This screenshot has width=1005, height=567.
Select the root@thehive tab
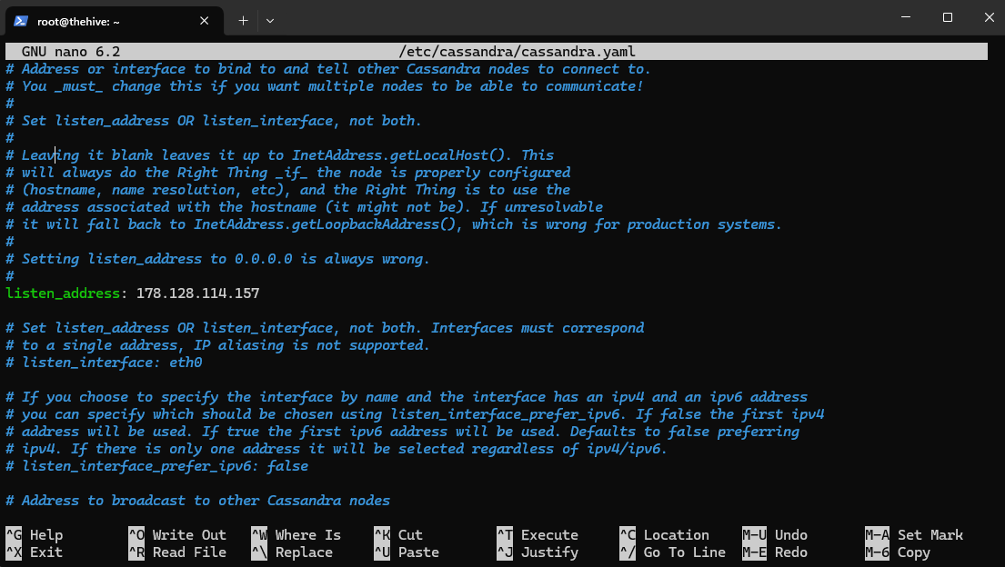point(114,21)
